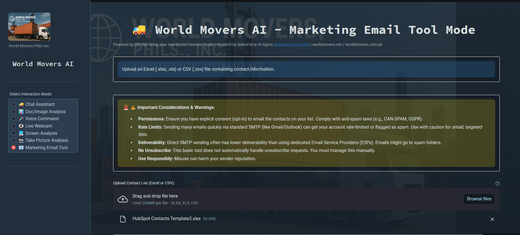Screen dimensions: 520x235
Task: Open the Agentverse Concept link
Action: point(291,44)
